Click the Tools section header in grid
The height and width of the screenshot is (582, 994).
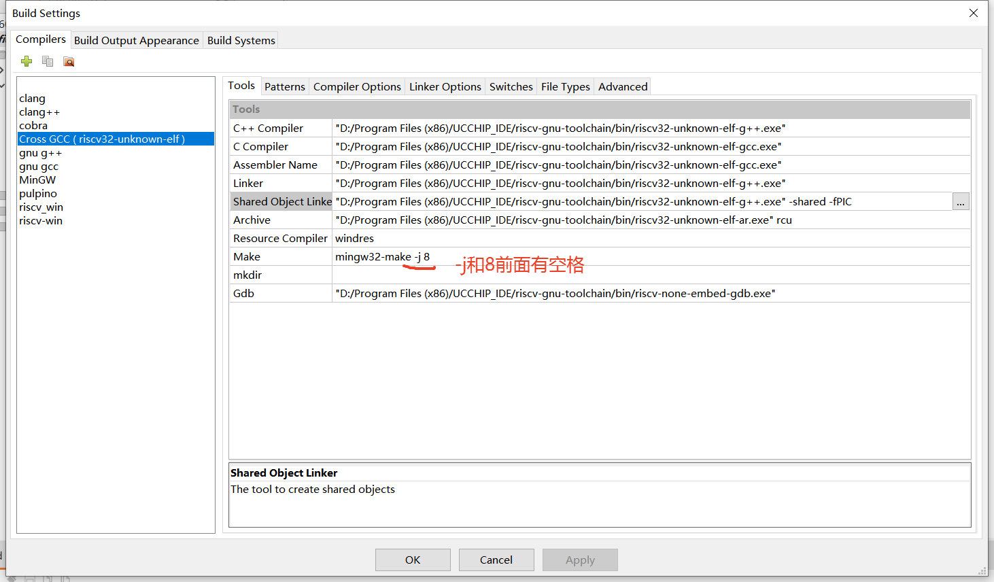click(x=600, y=109)
